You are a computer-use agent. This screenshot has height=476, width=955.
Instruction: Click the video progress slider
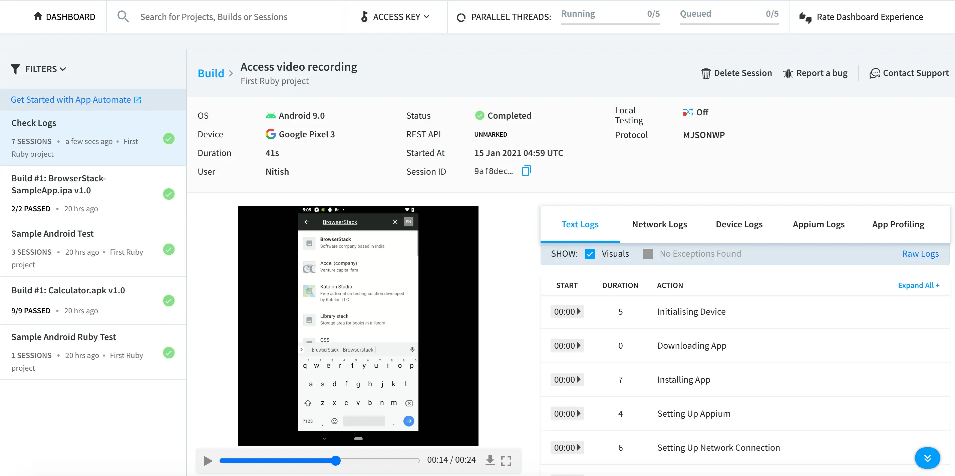pyautogui.click(x=319, y=460)
